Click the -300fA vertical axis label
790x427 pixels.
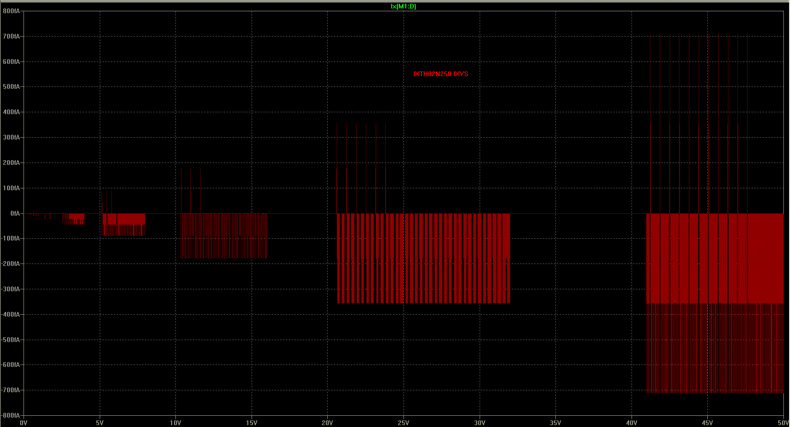pos(10,289)
